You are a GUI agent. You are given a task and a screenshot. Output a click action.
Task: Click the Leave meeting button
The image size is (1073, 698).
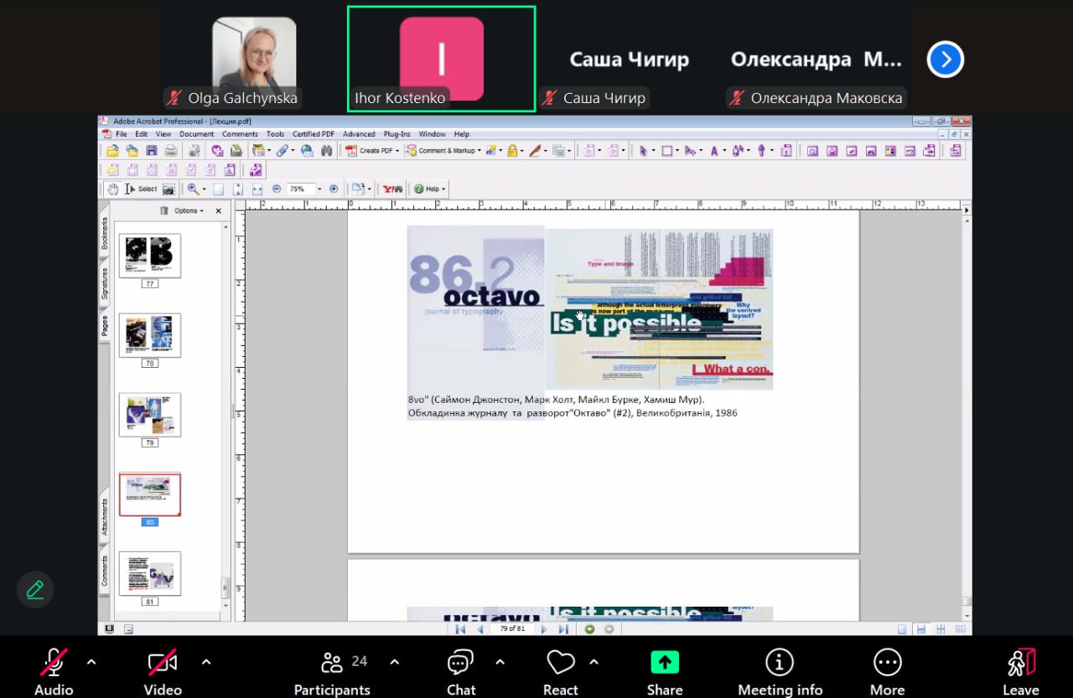click(x=1020, y=671)
